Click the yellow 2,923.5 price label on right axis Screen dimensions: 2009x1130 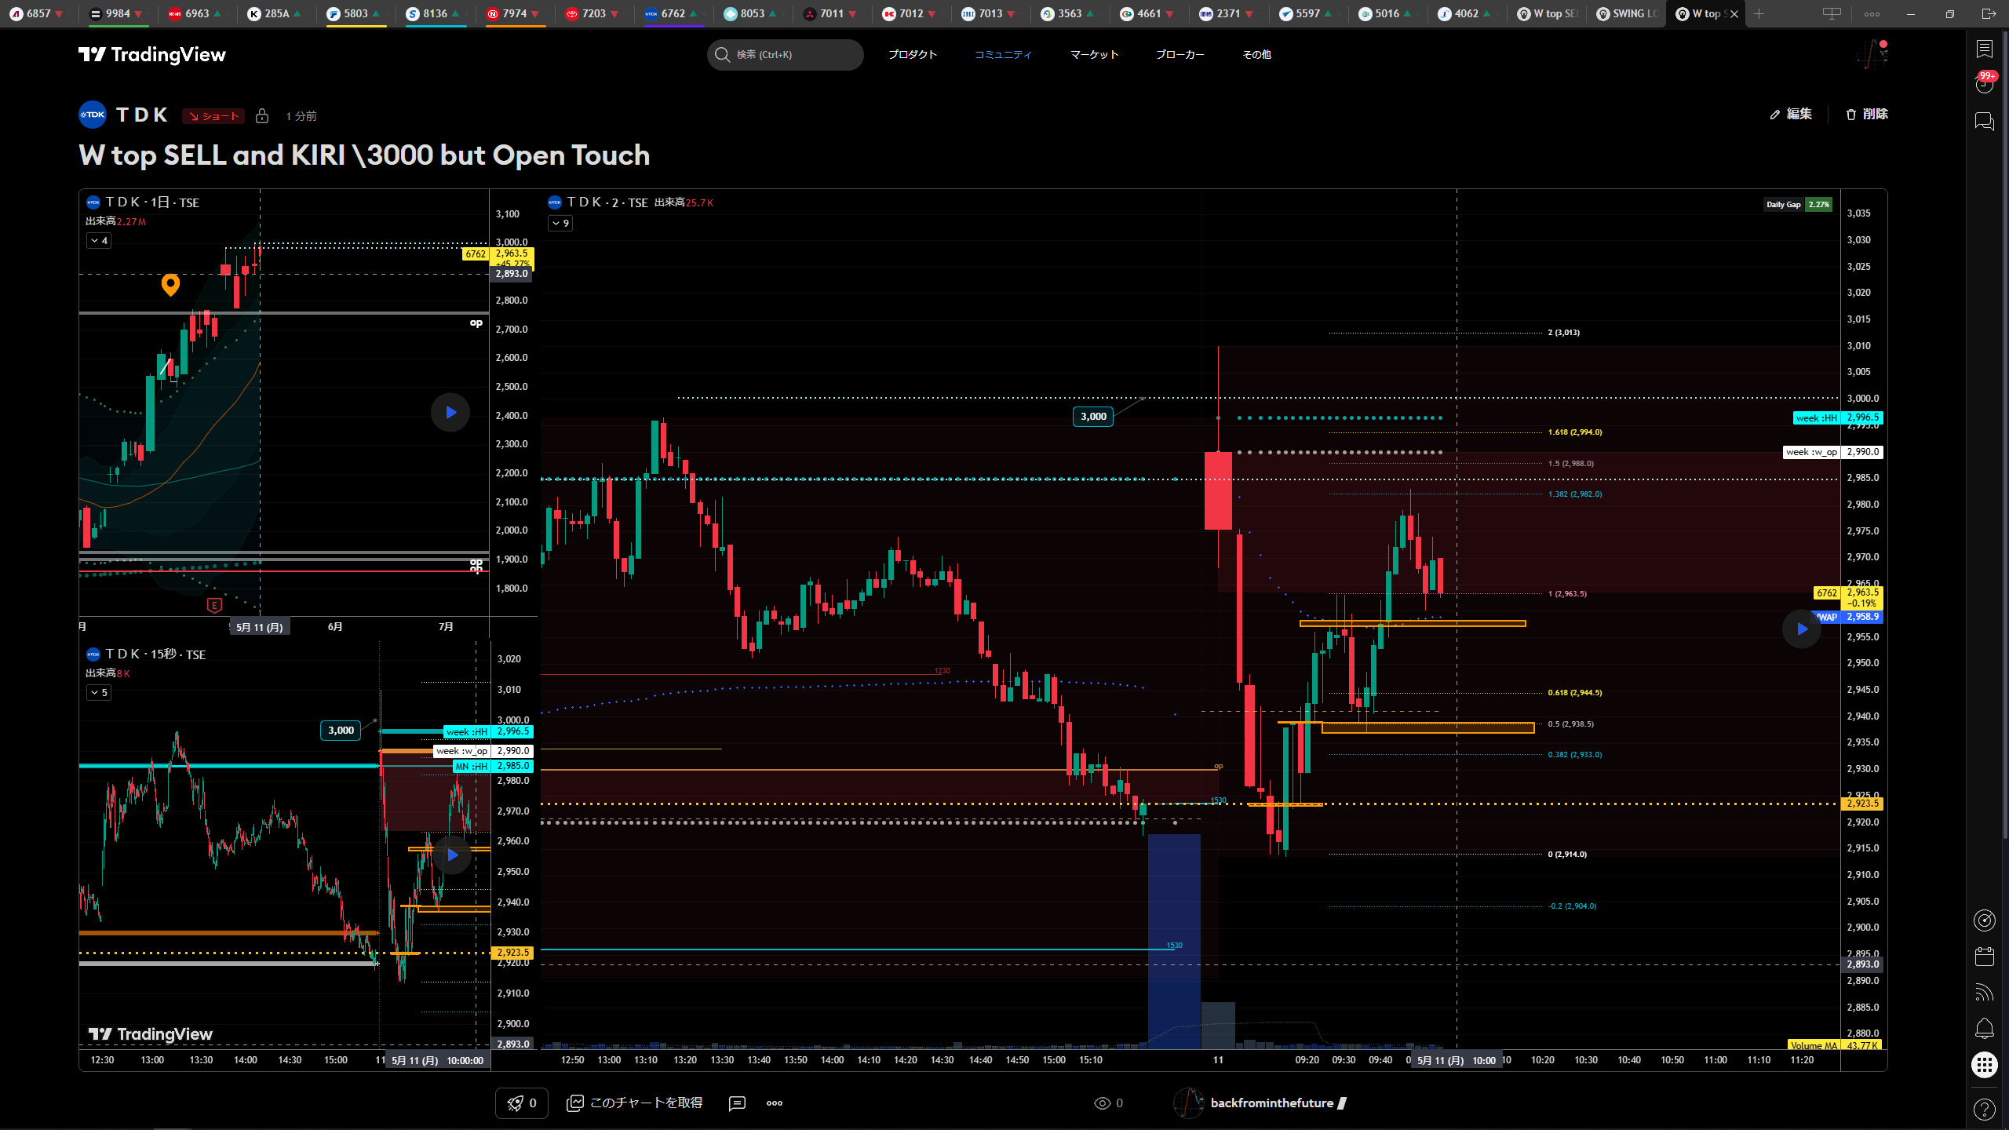click(1861, 804)
